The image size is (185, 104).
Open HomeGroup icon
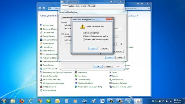click(x=41, y=47)
